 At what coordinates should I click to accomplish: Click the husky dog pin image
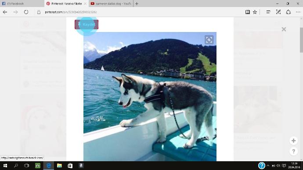click(150, 96)
